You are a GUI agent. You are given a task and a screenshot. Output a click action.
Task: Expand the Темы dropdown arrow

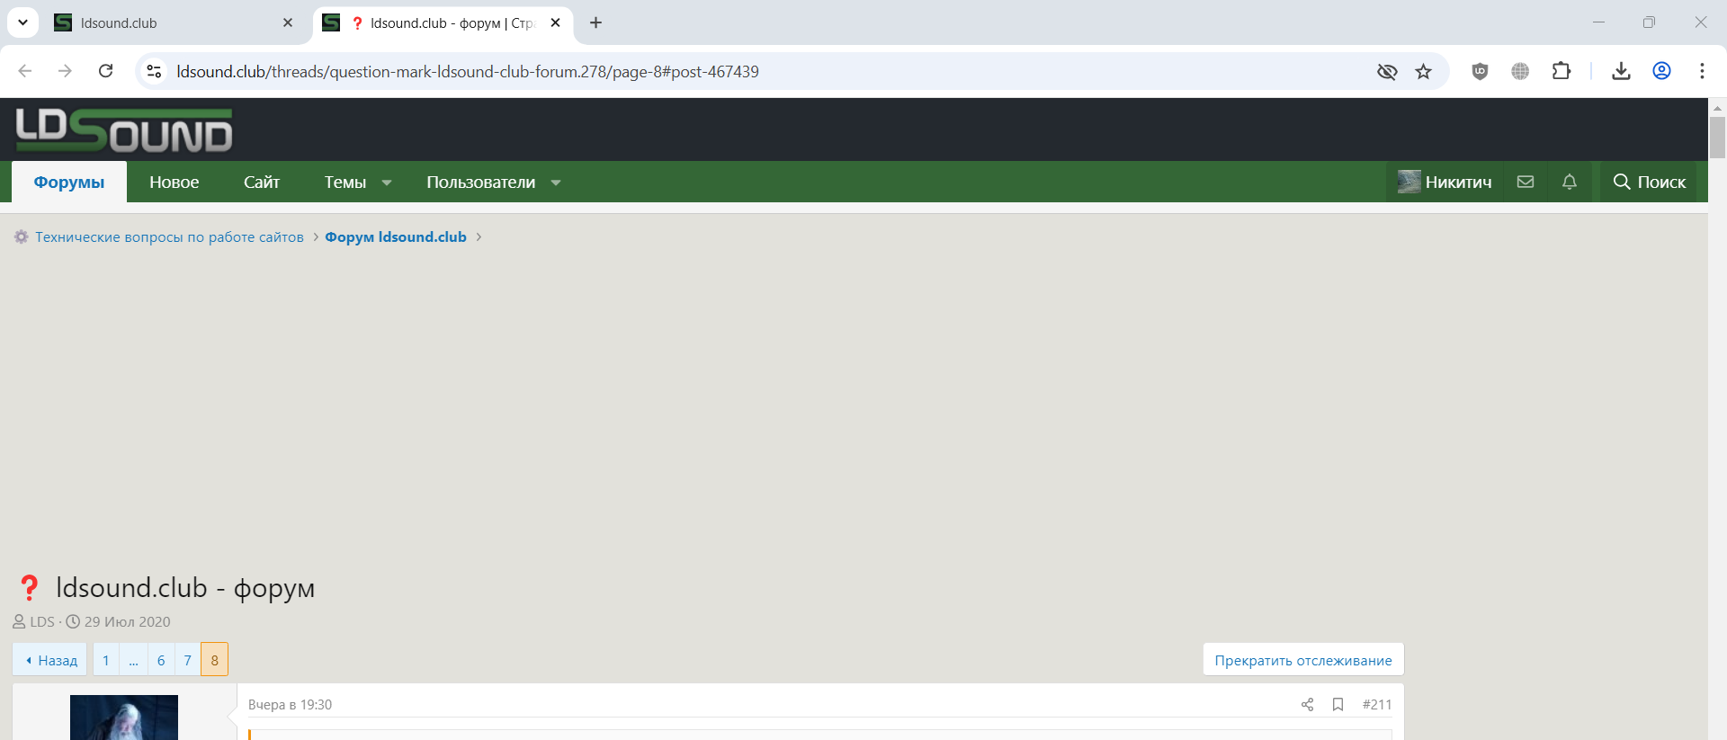pos(387,183)
